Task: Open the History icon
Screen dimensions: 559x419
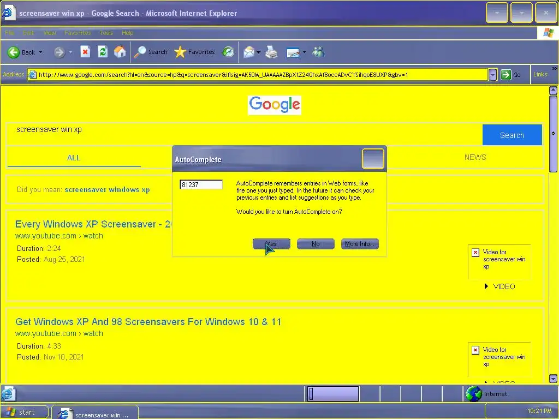Action: click(228, 52)
